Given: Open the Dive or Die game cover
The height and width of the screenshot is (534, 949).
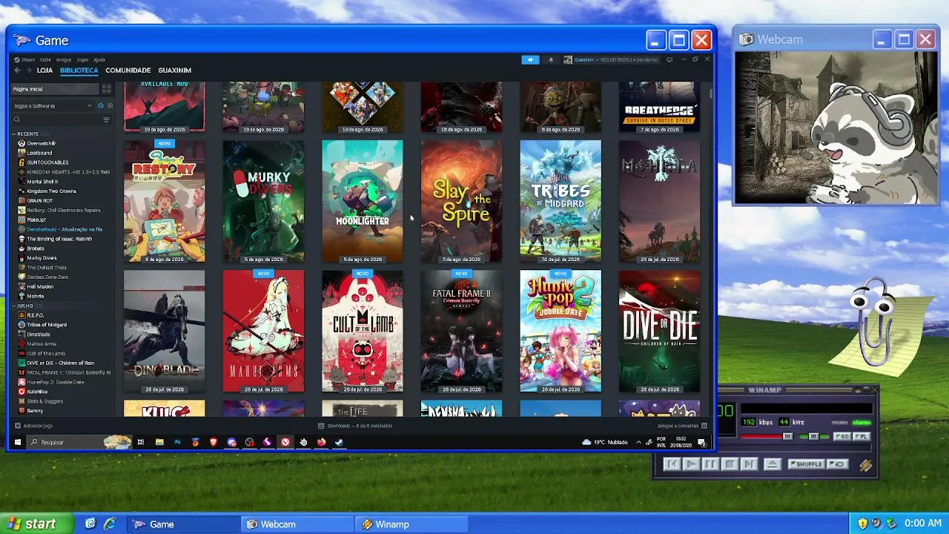Looking at the screenshot, I should click(659, 331).
